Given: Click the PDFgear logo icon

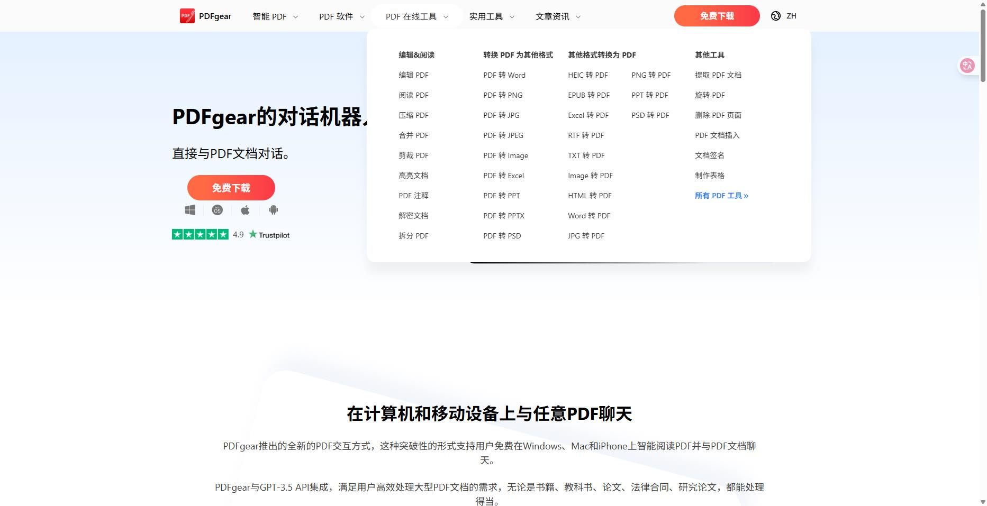Looking at the screenshot, I should point(187,16).
